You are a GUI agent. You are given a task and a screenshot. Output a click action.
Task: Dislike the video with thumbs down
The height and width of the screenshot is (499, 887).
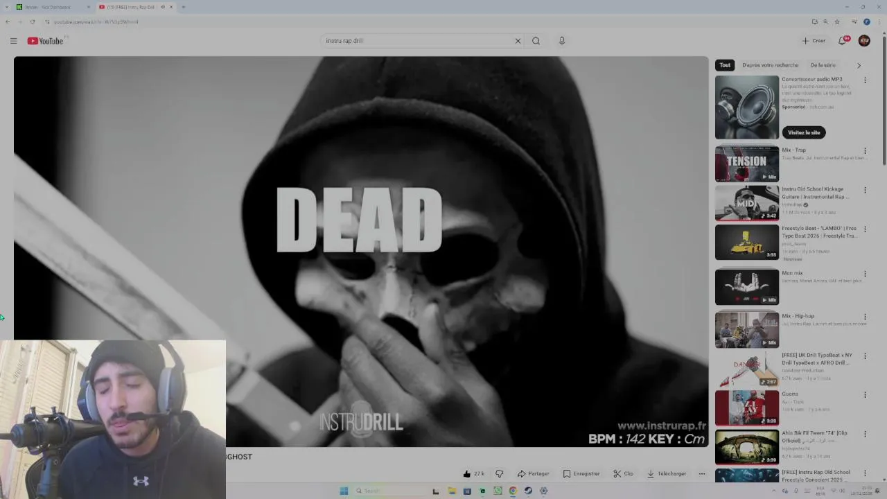[x=500, y=474]
